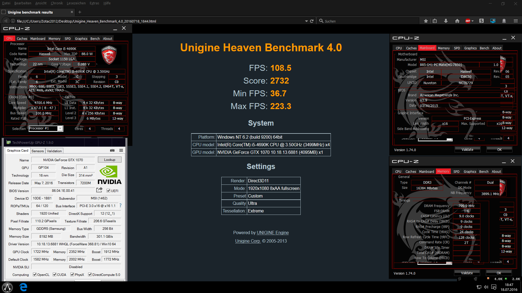The width and height of the screenshot is (522, 293).
Task: Toggle the OpenCL checkbox
Action: click(x=35, y=275)
